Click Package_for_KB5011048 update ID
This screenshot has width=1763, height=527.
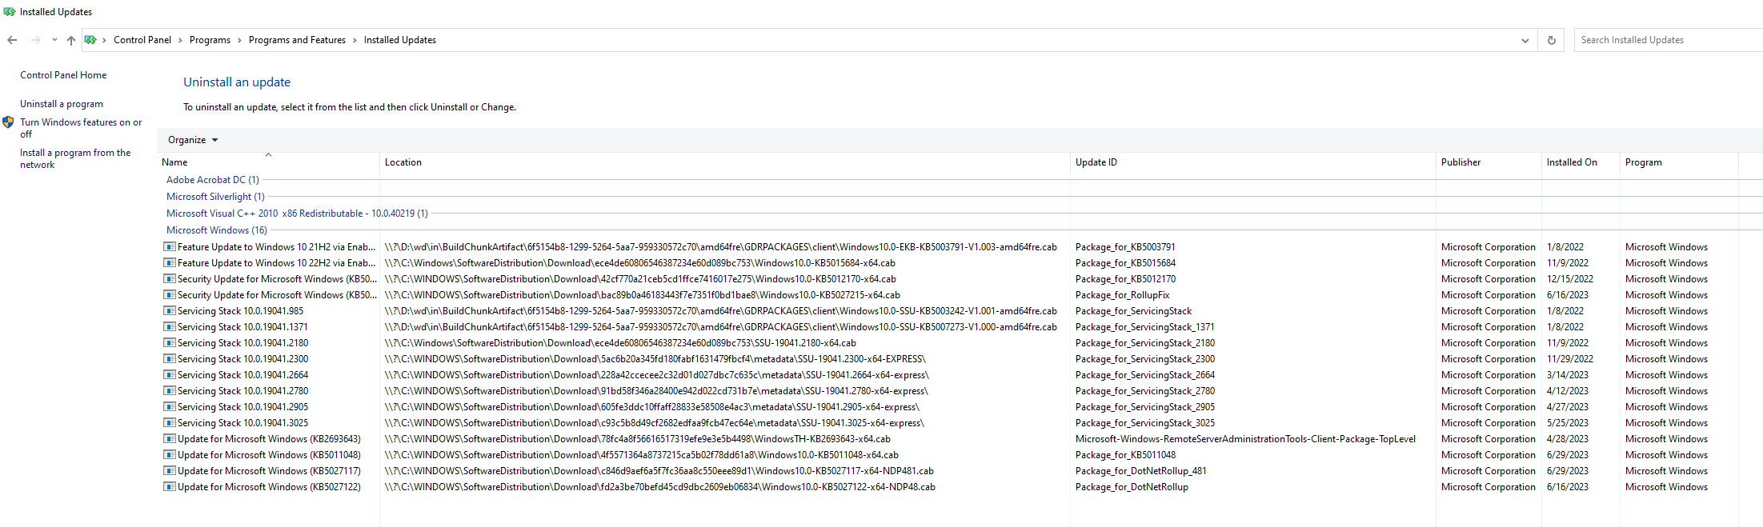1125,455
